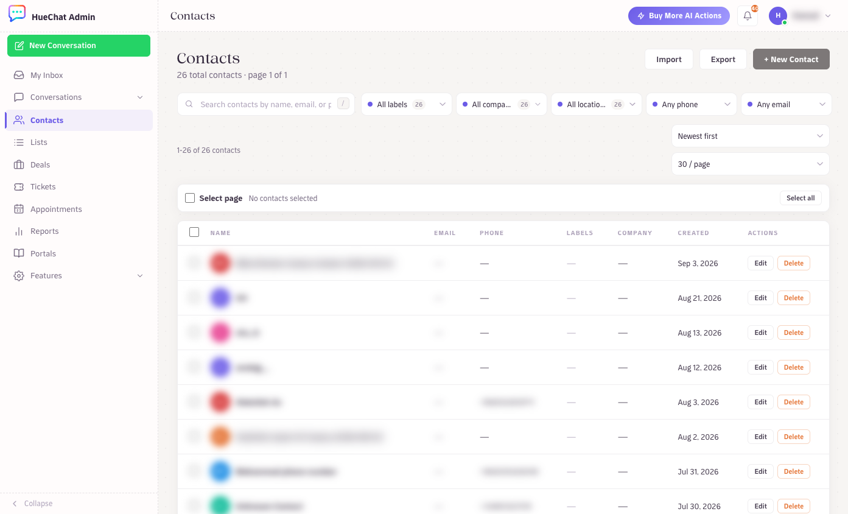Check the row checkbox for Aug 12, 2026 contact
848x514 pixels.
[x=194, y=367]
